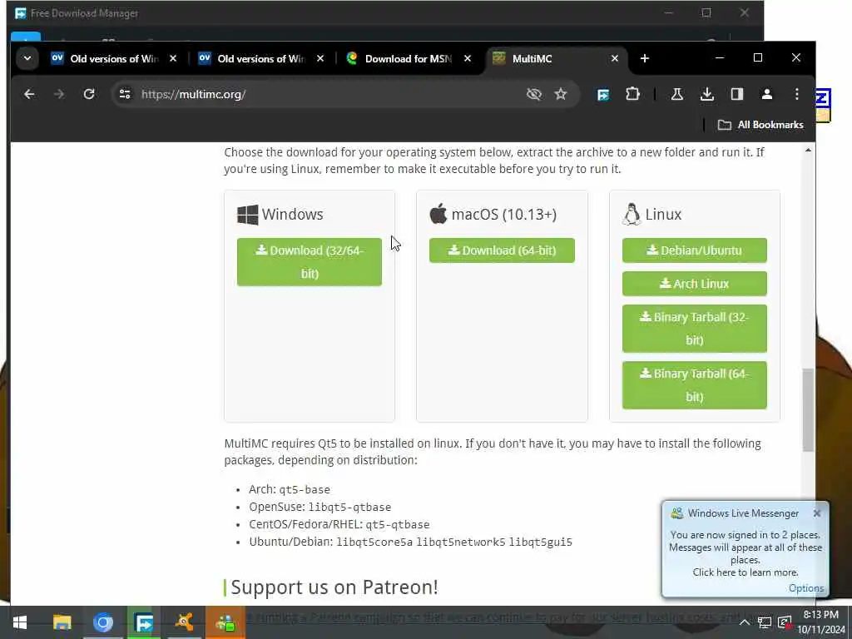
Task: Open Chrome Labs flask icon
Action: click(x=677, y=94)
